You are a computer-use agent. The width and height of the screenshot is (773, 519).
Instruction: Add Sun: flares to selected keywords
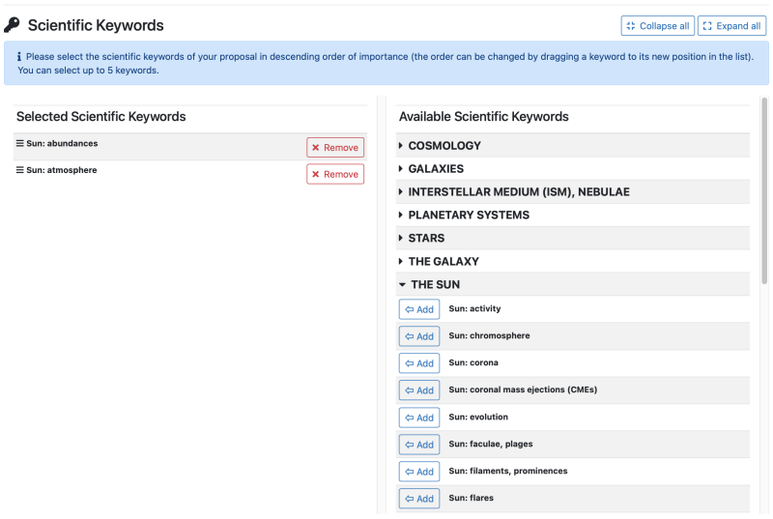click(x=419, y=499)
